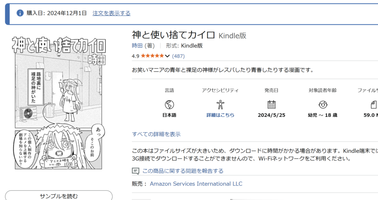
Task: Open Amazon Services International LLC seller link
Action: [196, 184]
